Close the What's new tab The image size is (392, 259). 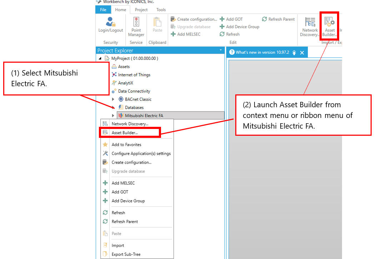[x=302, y=53]
